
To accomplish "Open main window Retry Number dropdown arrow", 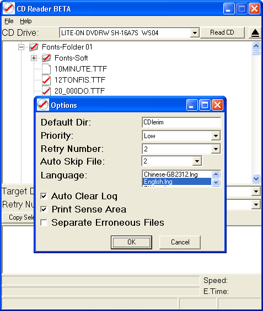I will pos(256,205).
